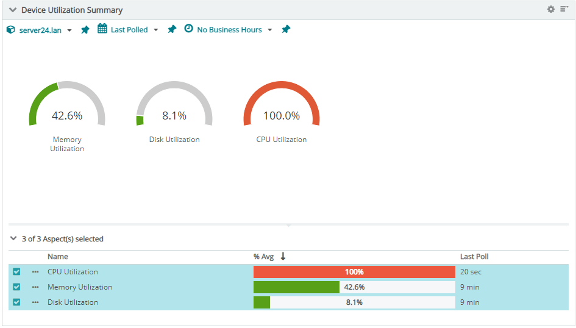The image size is (576, 328).
Task: Click the pin icon next to server24.lan
Action: coord(85,30)
